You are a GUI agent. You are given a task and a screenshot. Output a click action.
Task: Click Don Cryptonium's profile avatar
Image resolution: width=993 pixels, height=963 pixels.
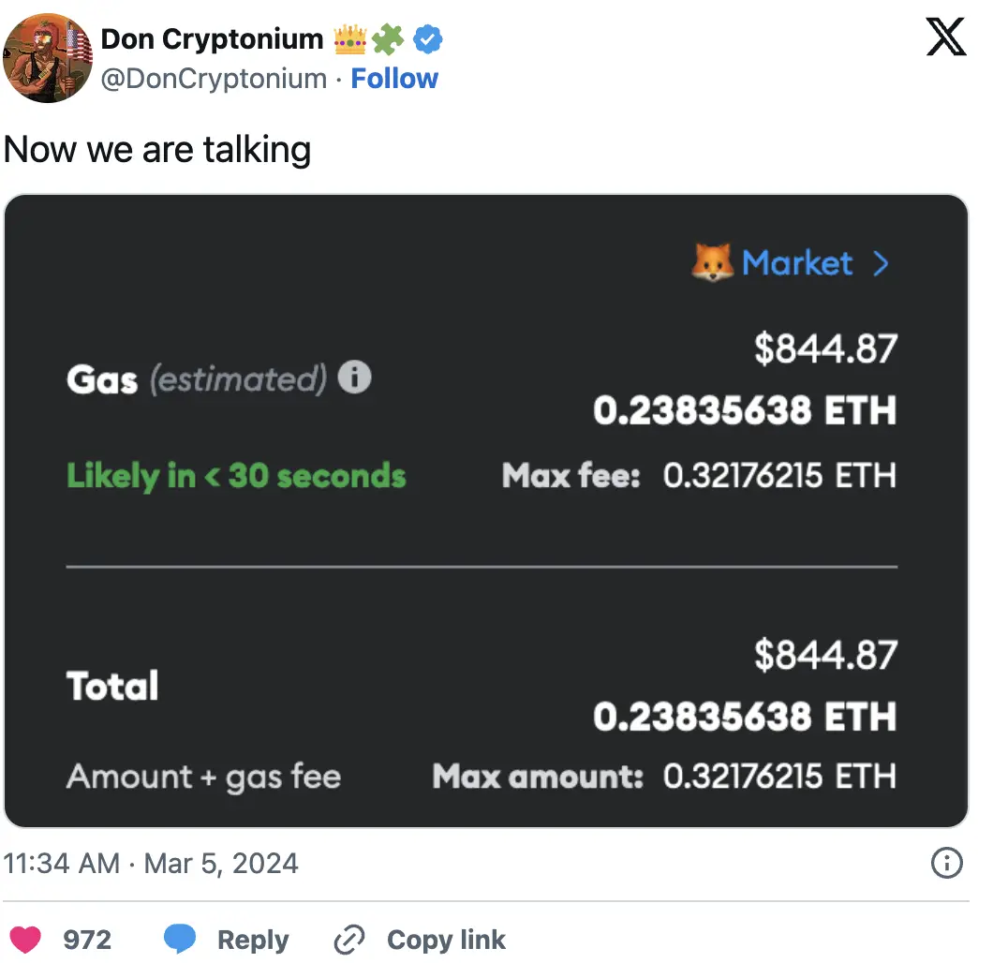tap(47, 56)
